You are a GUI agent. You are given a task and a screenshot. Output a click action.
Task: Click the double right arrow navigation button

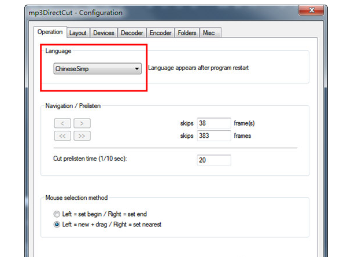(x=82, y=136)
